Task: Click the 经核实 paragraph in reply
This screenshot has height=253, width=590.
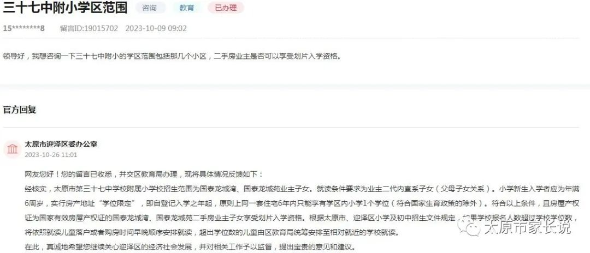Action: coord(302,189)
